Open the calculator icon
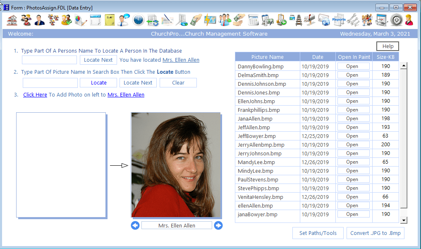Image resolution: width=421 pixels, height=249 pixels. pos(253,20)
